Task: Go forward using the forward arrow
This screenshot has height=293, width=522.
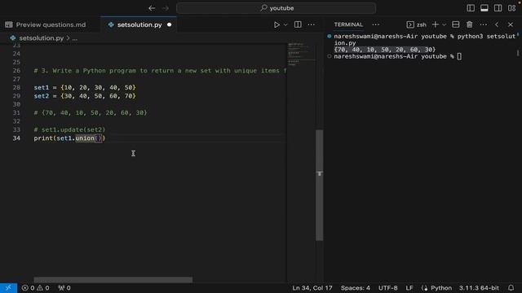Action: coord(166,8)
